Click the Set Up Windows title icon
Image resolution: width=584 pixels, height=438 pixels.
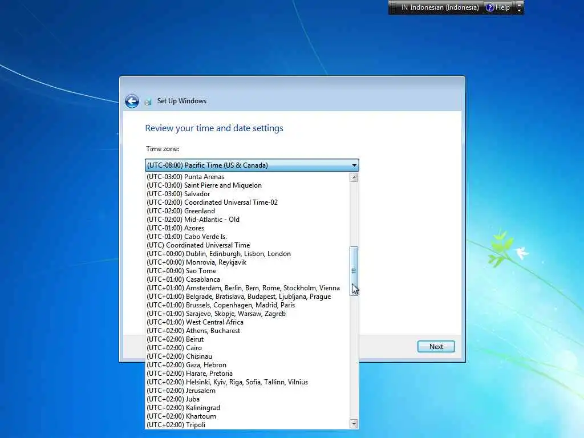tap(148, 102)
